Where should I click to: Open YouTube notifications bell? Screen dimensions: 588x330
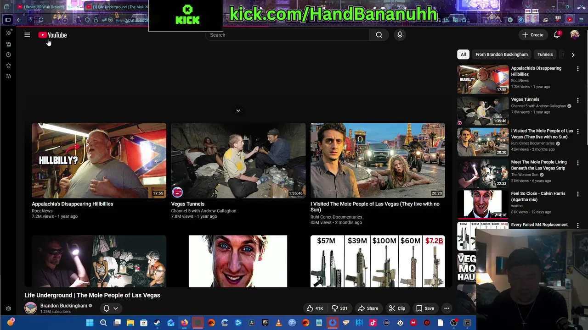click(557, 35)
